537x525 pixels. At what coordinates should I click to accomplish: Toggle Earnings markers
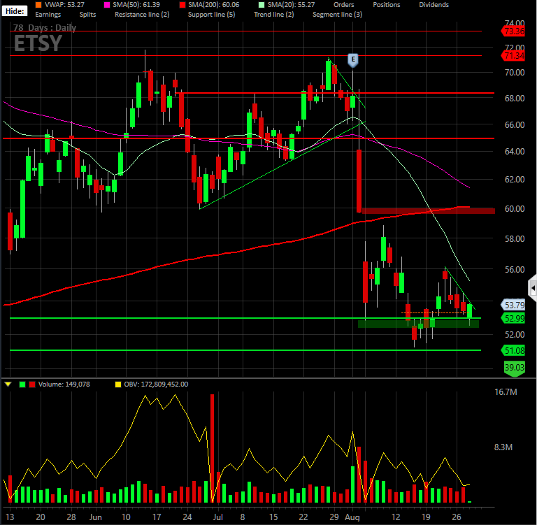pyautogui.click(x=48, y=15)
